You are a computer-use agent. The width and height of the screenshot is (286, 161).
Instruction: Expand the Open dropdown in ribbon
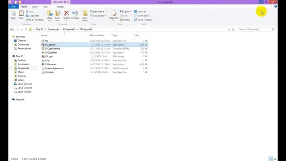(125, 12)
